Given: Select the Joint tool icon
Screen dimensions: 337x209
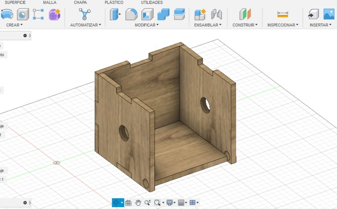Looking at the screenshot, I should [x=216, y=14].
